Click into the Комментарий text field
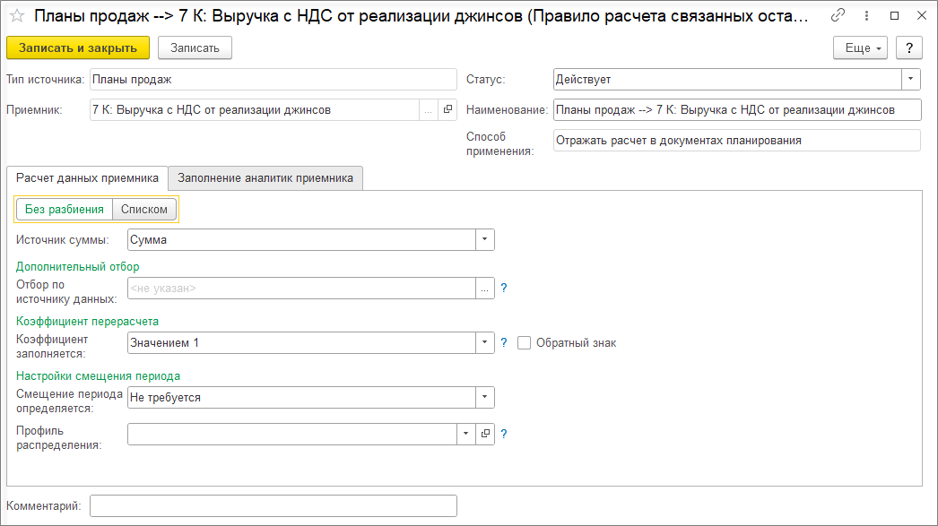The image size is (938, 526). [x=274, y=506]
